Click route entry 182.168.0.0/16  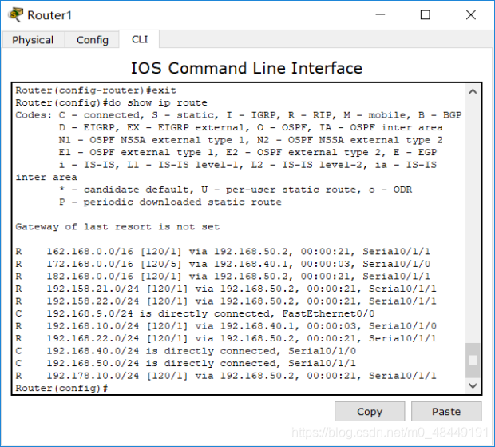click(223, 277)
